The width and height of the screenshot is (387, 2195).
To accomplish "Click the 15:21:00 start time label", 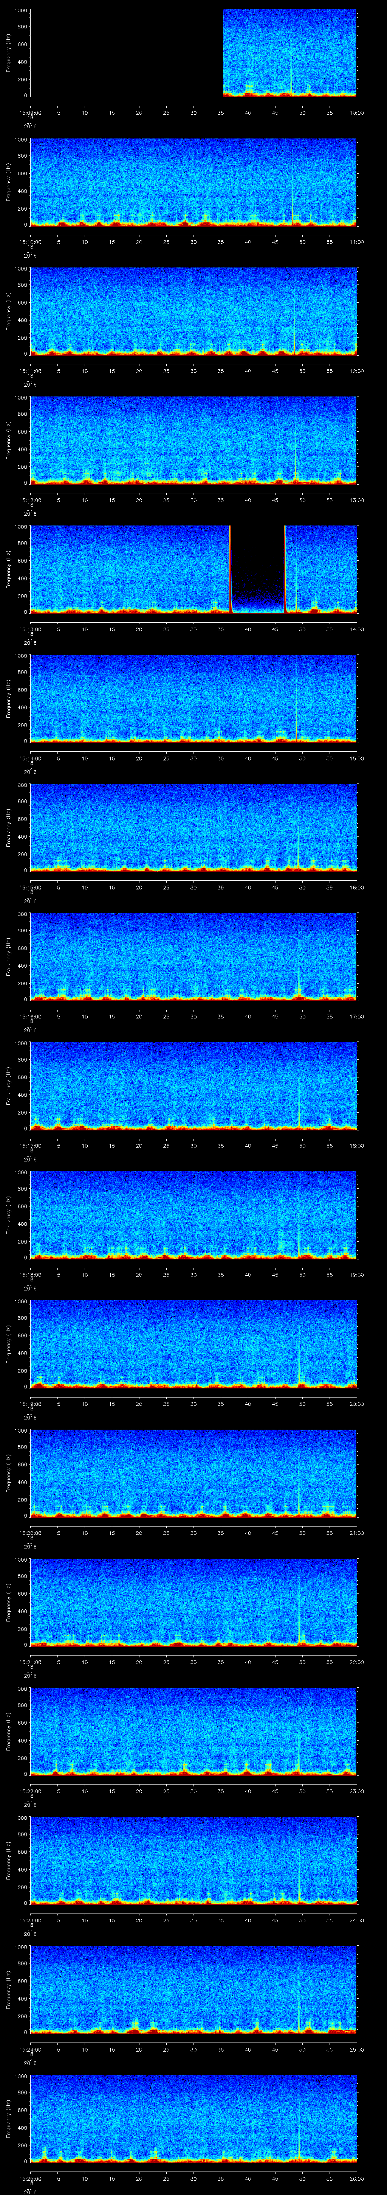I will click(30, 1662).
